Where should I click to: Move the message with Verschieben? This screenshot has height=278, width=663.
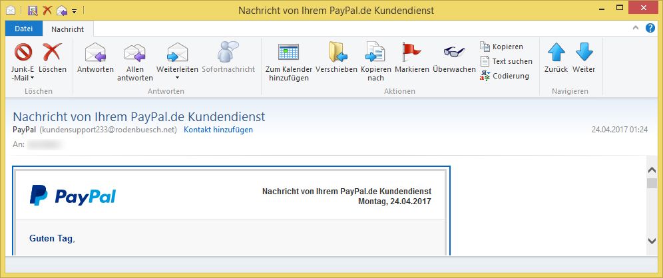pos(337,58)
